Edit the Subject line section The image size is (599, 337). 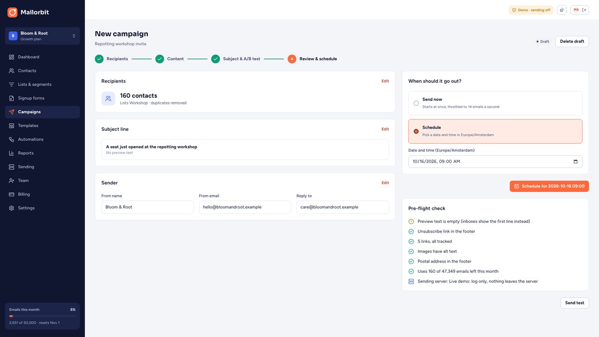[385, 129]
